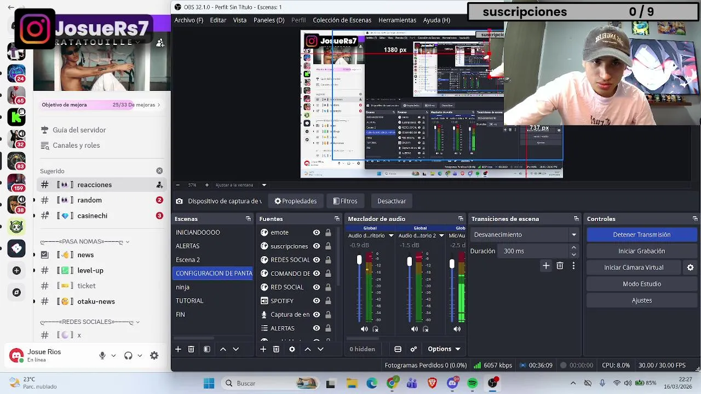
Task: Click Detener Transmisión button
Action: [x=641, y=235]
